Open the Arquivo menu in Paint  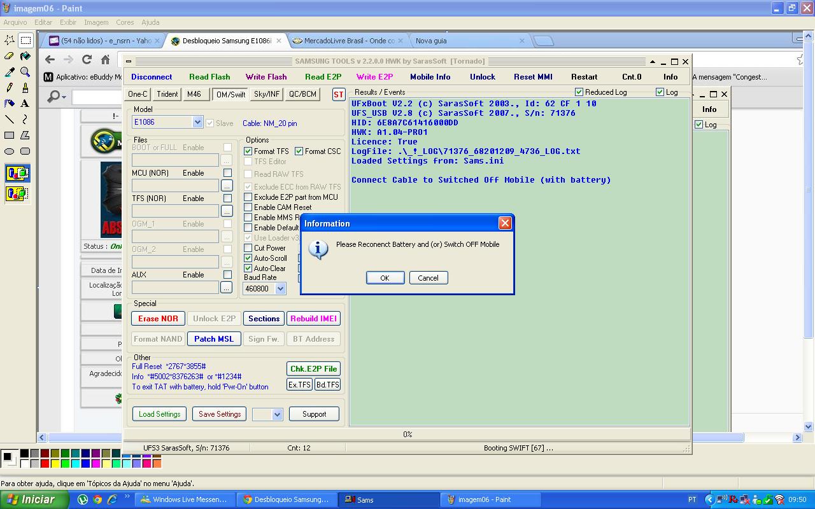point(15,22)
